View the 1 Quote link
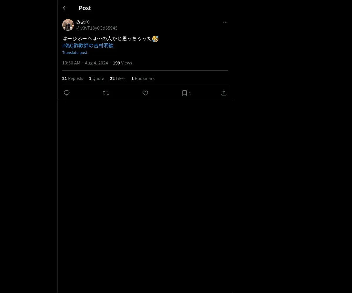This screenshot has height=293, width=352. tap(97, 78)
